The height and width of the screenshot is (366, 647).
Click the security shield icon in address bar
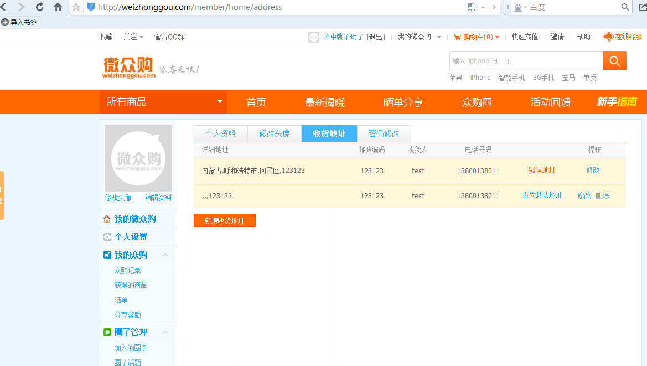[91, 7]
